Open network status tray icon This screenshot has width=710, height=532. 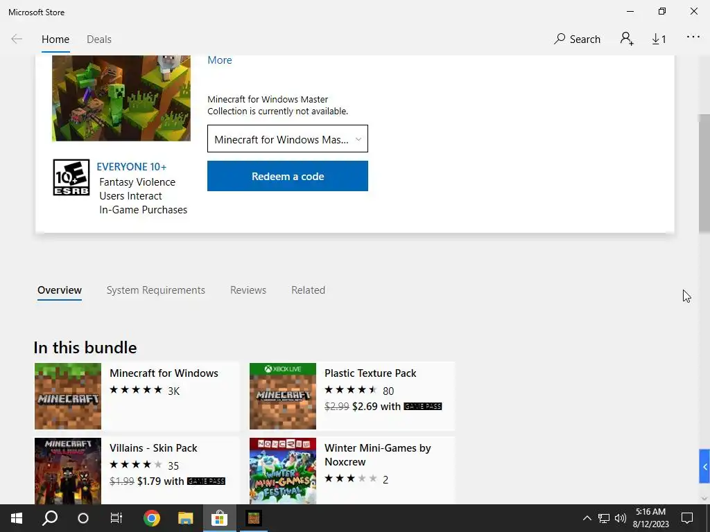pos(604,518)
